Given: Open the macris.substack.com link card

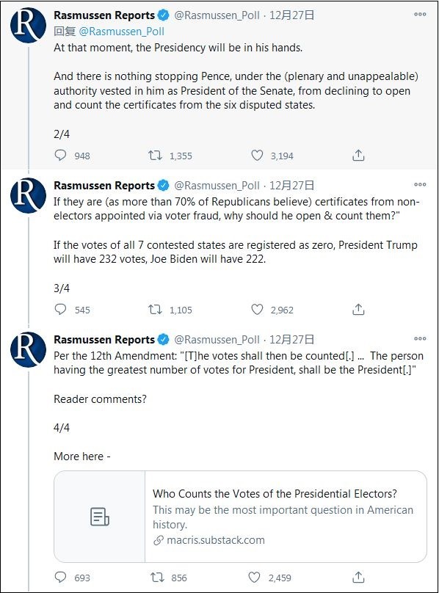Looking at the screenshot, I should click(240, 517).
